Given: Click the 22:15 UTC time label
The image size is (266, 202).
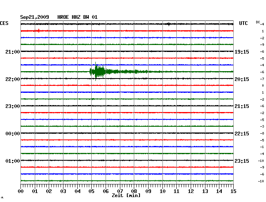Looking at the screenshot, I should pyautogui.click(x=242, y=134).
